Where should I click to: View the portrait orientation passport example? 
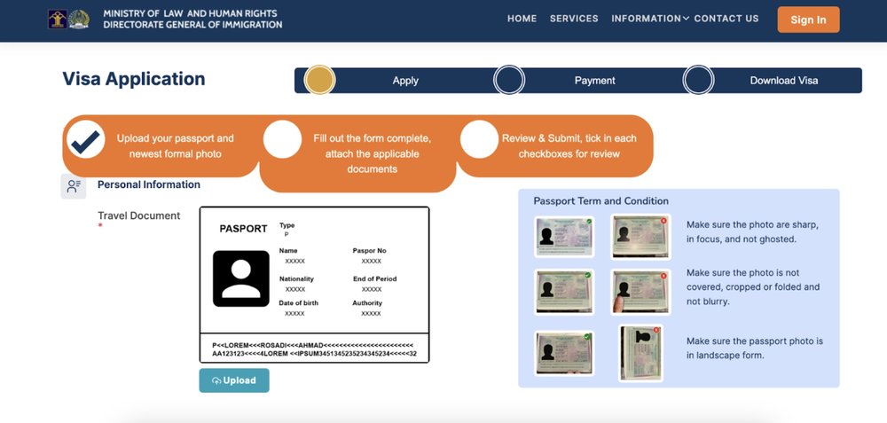(x=640, y=353)
